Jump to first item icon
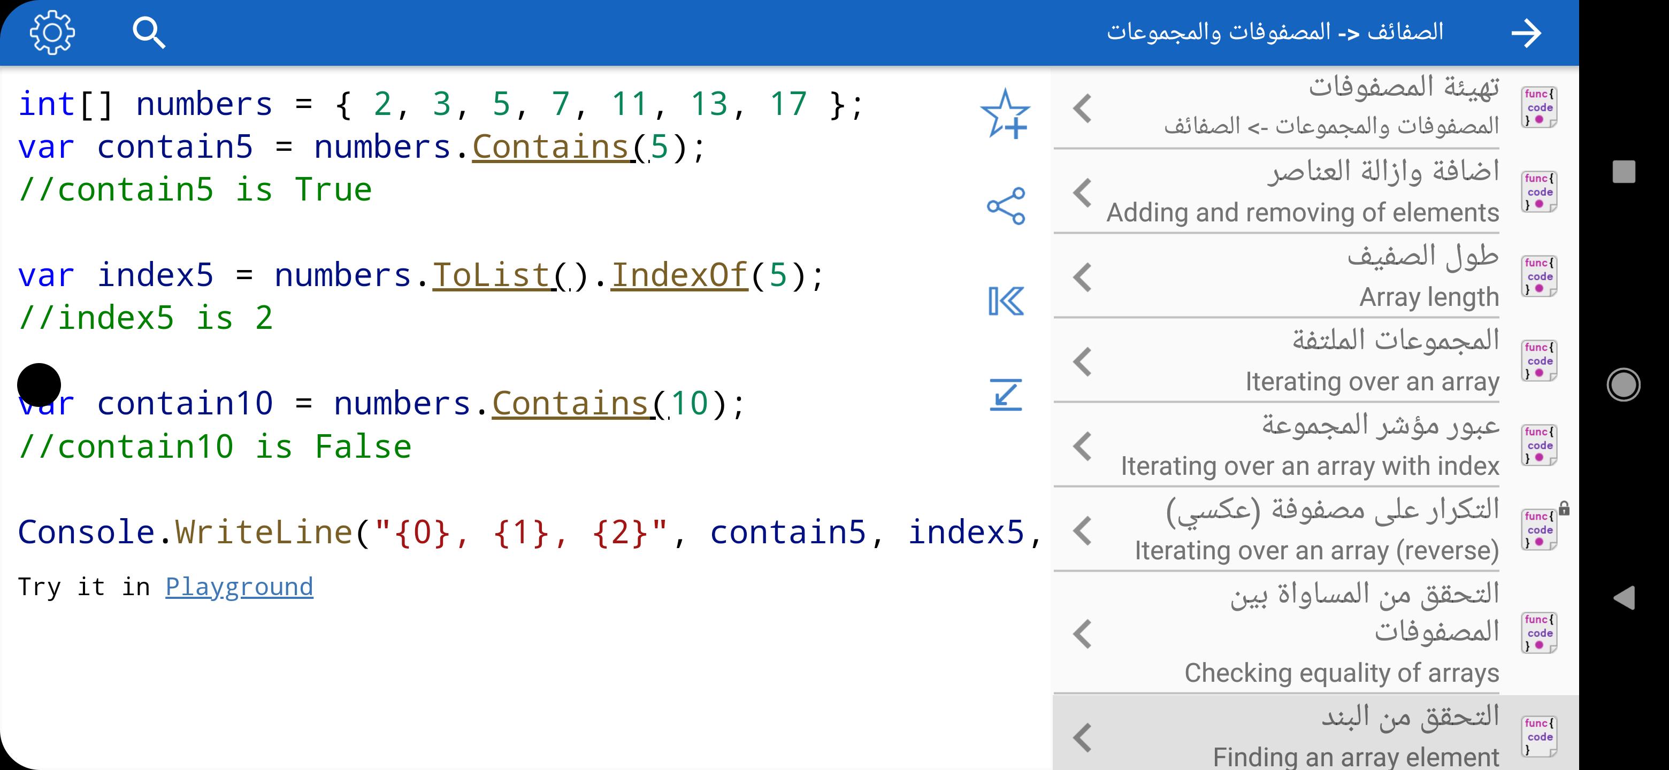The width and height of the screenshot is (1669, 770). coord(1006,301)
